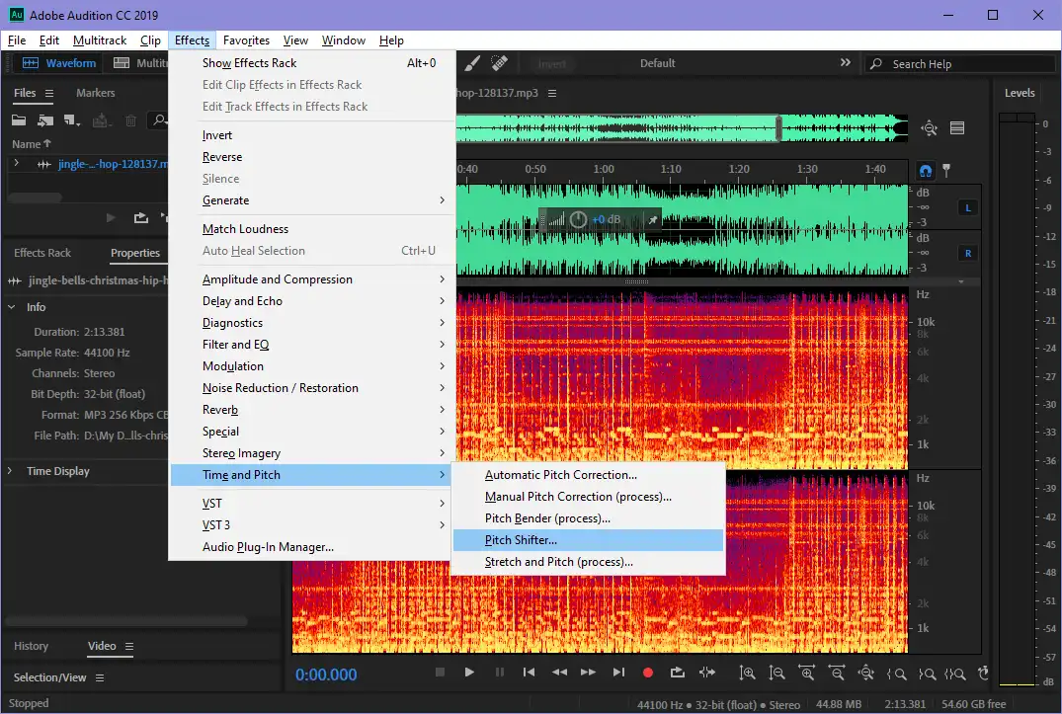Click the New File icon in Files panel
This screenshot has height=714, width=1062.
(x=72, y=120)
